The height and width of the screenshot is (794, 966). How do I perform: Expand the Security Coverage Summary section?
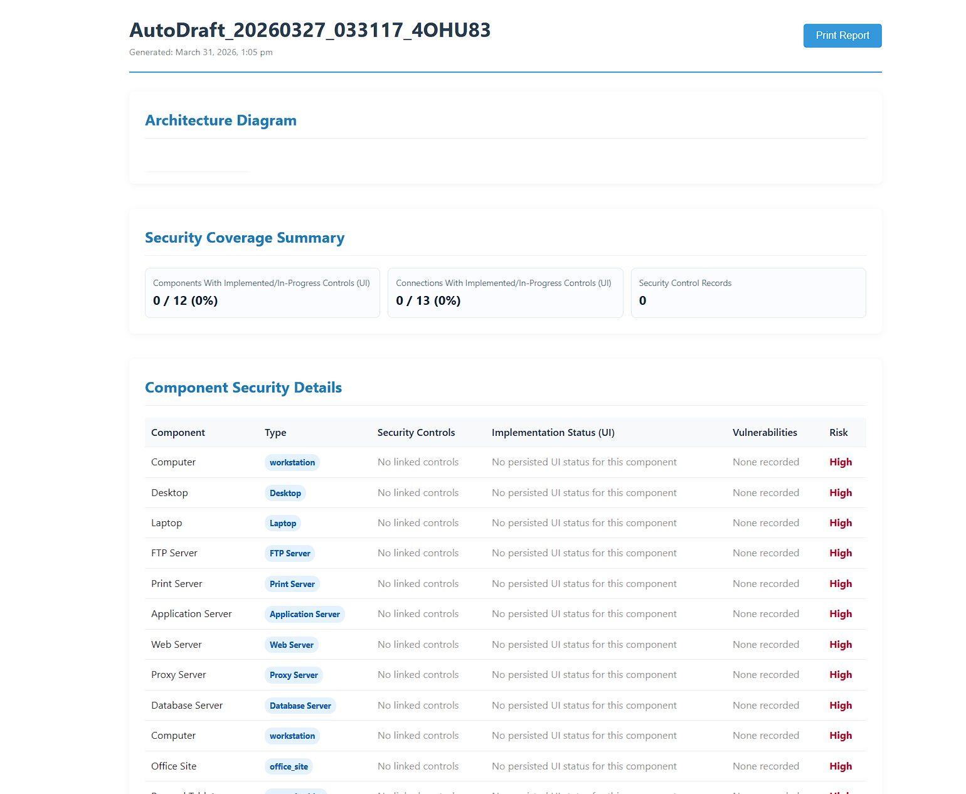pyautogui.click(x=245, y=238)
